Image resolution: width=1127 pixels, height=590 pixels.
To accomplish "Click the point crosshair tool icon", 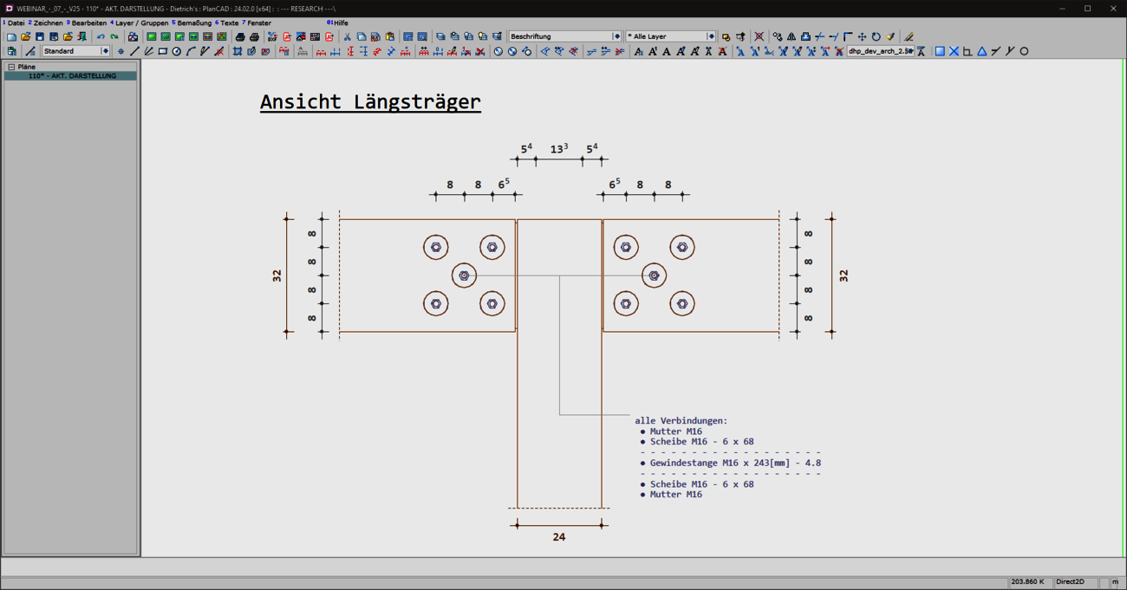I will [121, 51].
